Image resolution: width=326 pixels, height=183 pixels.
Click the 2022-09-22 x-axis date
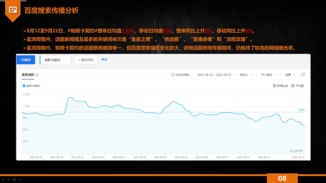(298, 157)
